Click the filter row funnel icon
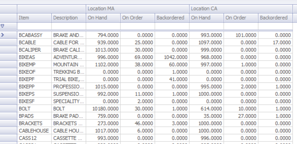This screenshot has width=297, height=144. (2, 26)
